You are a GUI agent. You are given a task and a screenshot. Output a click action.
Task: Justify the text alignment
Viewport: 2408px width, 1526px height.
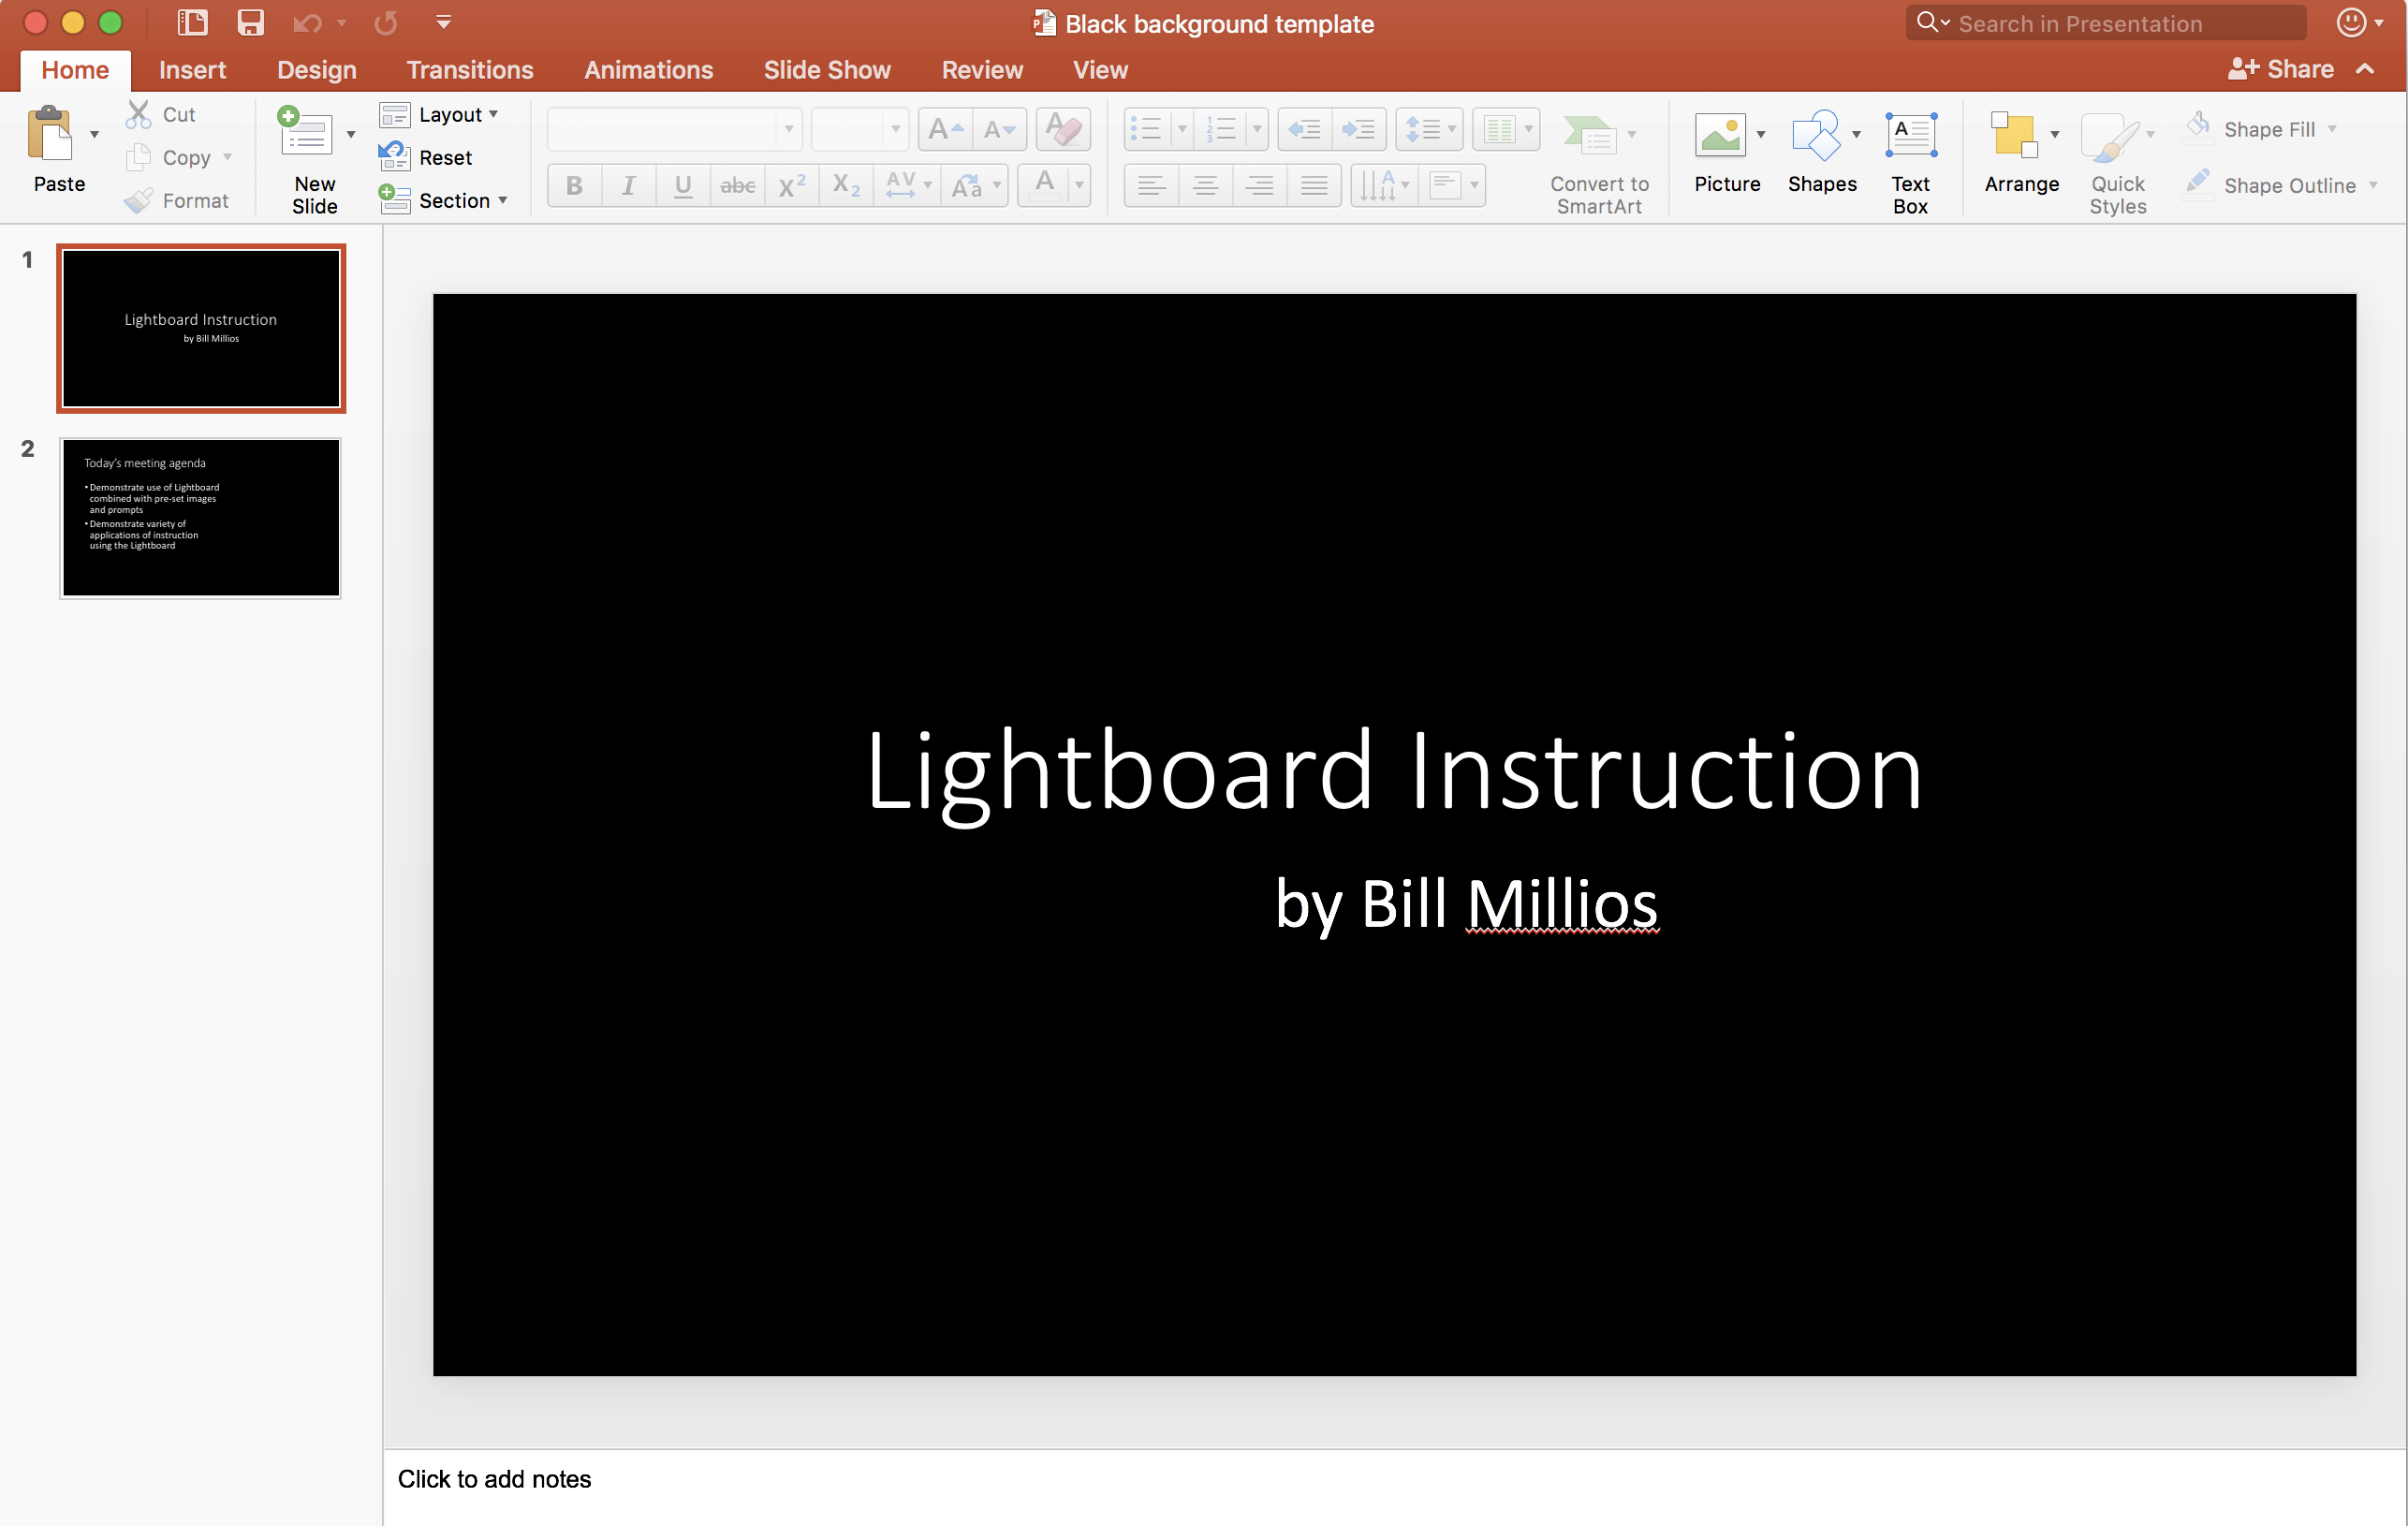[1314, 185]
